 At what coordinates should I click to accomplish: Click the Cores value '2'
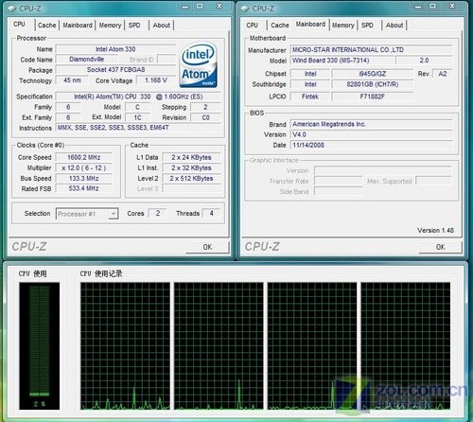[158, 213]
